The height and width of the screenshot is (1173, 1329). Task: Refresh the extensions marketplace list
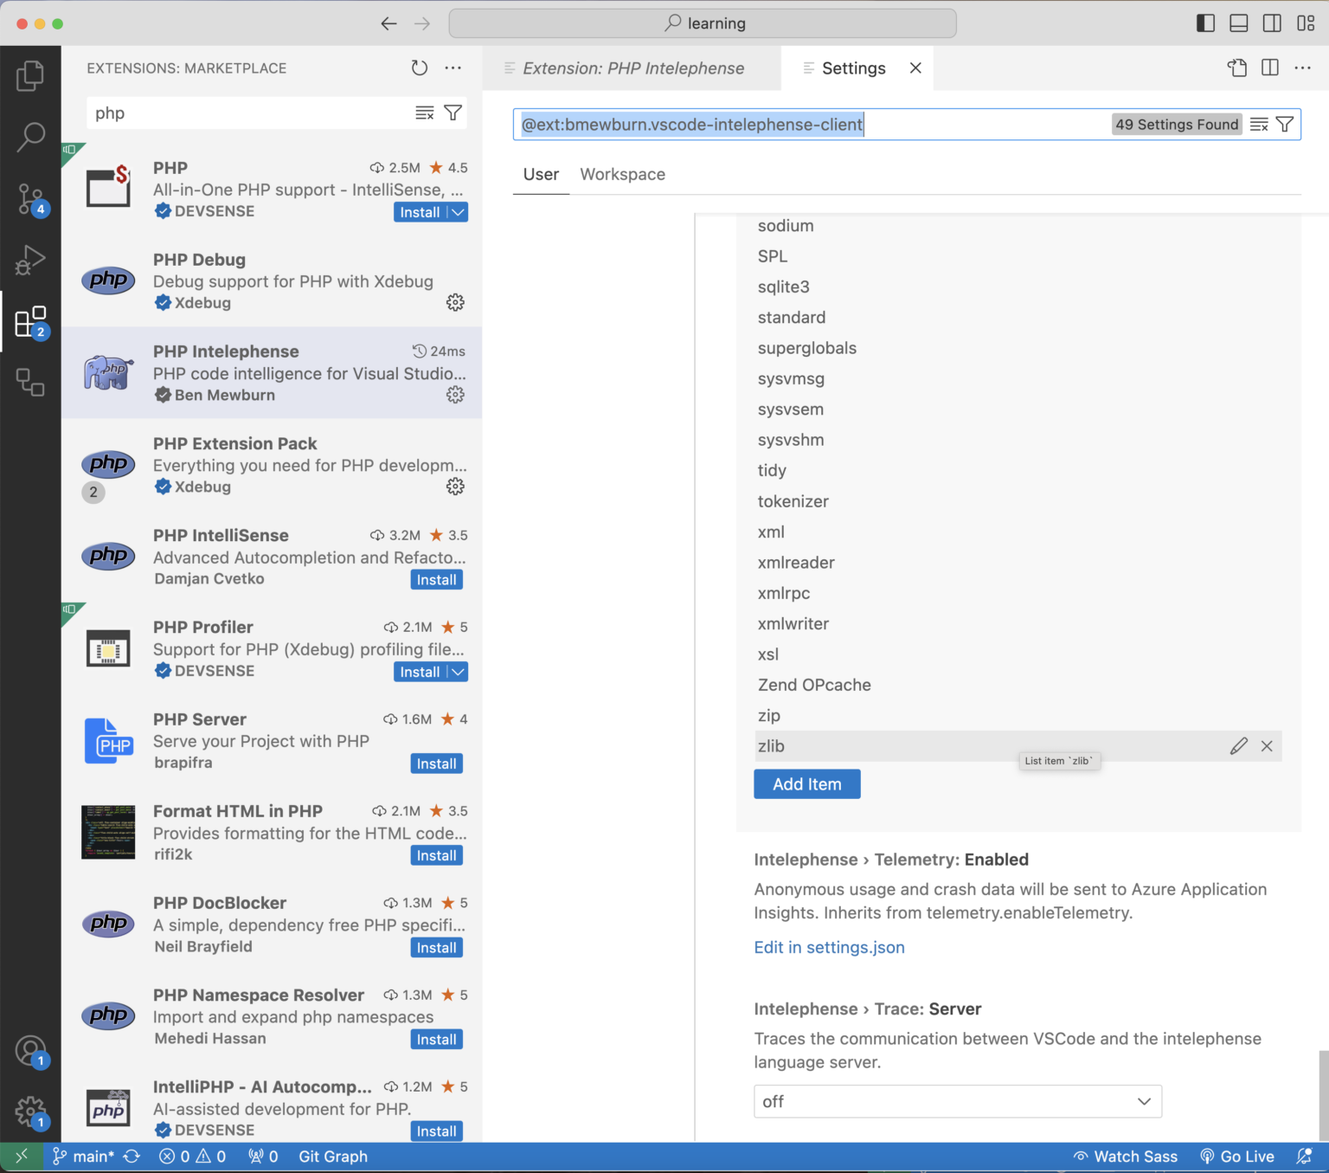[419, 68]
